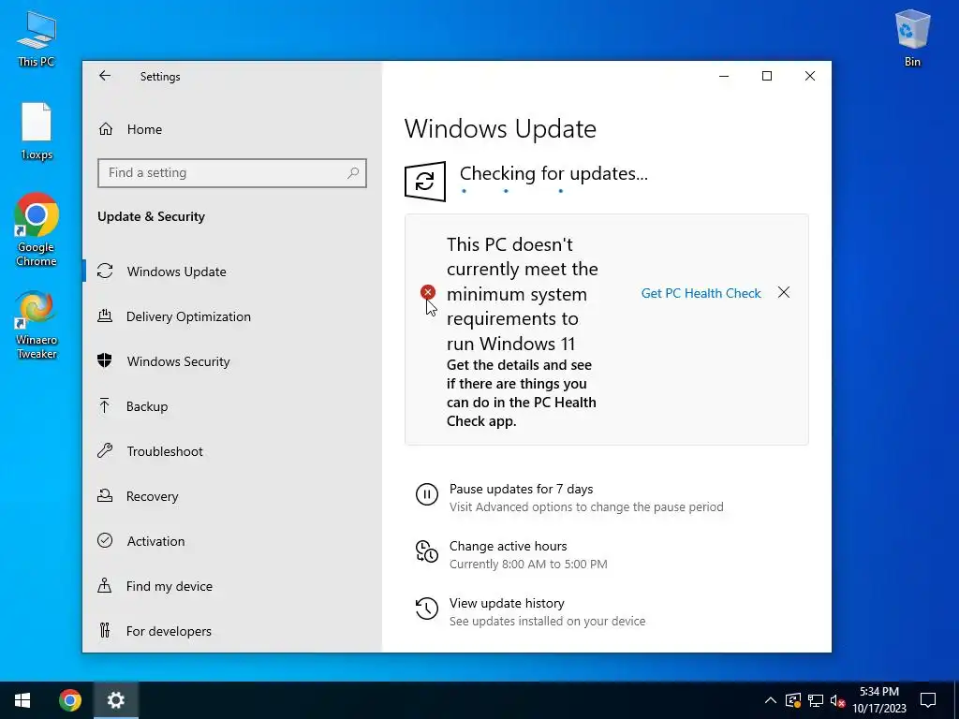
Task: Click the active hours clock icon
Action: (426, 550)
